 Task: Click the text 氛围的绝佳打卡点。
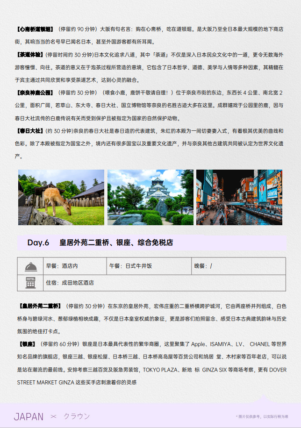click(x=39, y=331)
